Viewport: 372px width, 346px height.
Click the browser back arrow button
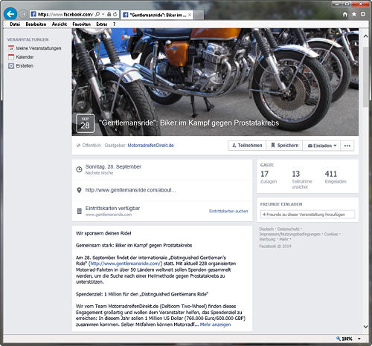click(10, 14)
